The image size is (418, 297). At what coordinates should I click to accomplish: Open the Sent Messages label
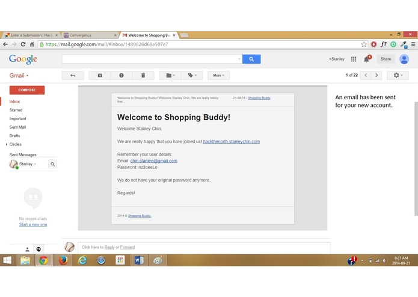click(x=23, y=155)
